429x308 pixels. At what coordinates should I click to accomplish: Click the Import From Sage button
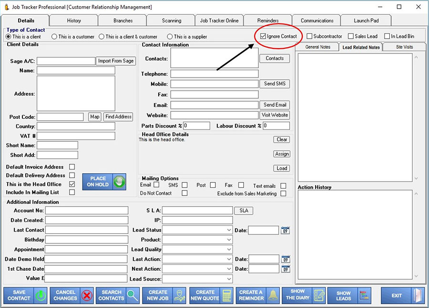point(116,61)
